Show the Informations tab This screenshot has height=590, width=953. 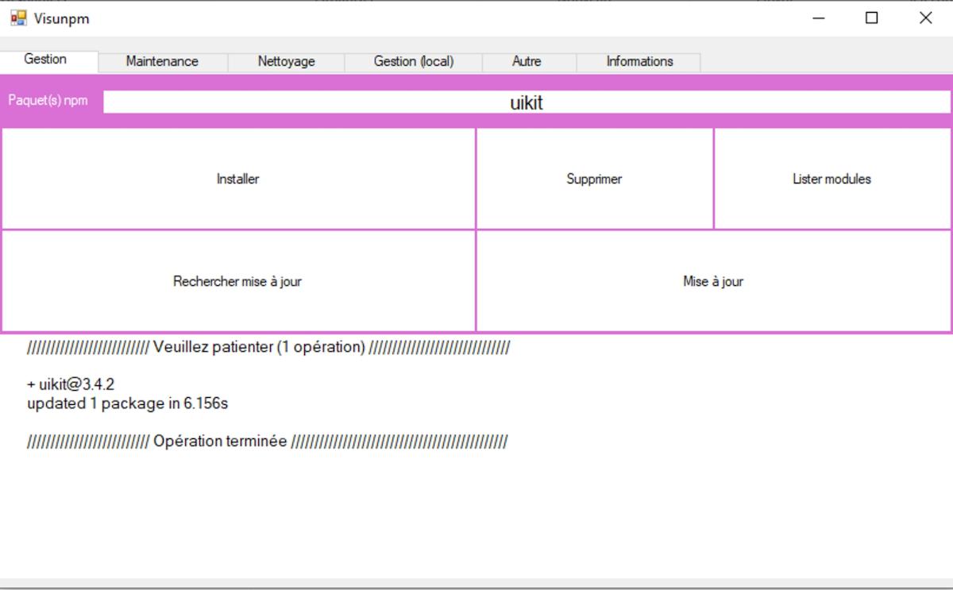[x=639, y=62]
